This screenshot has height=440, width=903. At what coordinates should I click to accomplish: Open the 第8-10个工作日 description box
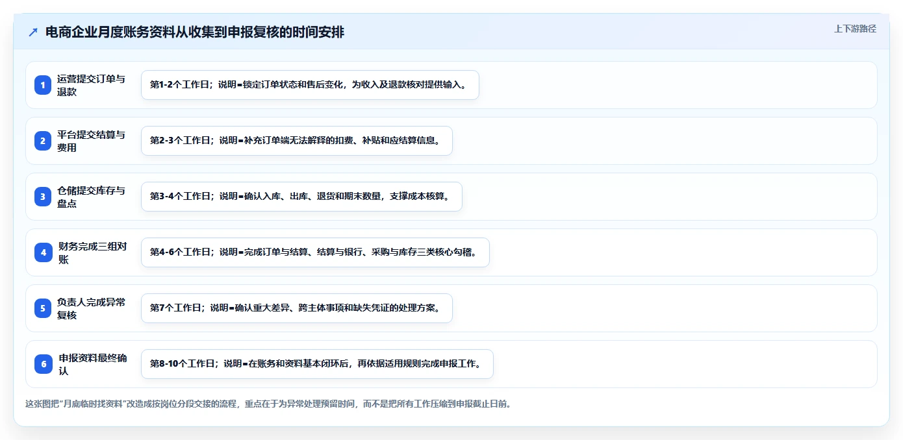pos(317,364)
